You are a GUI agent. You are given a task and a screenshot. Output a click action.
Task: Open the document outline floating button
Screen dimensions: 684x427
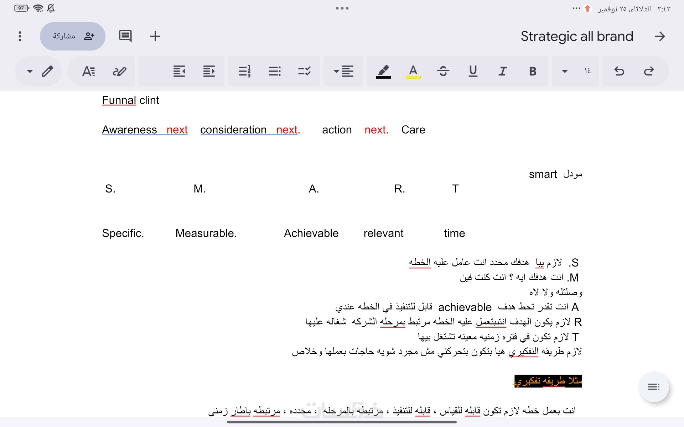click(x=653, y=387)
